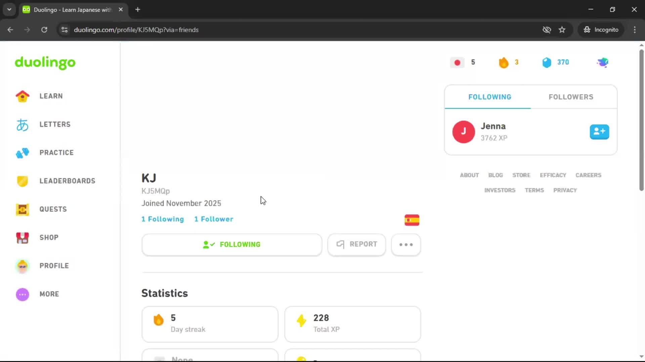This screenshot has width=645, height=362.
Task: Open Chrome's three-dot menu
Action: 635,30
